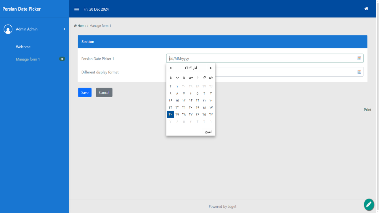The height and width of the screenshot is (213, 379).
Task: Select the highlighted day ۳۰ in calendar
Action: tap(170, 114)
